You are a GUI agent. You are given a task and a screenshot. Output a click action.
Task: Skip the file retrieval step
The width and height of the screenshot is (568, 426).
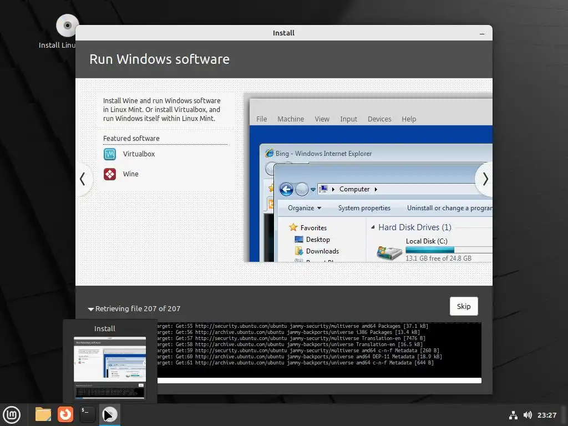(x=464, y=306)
